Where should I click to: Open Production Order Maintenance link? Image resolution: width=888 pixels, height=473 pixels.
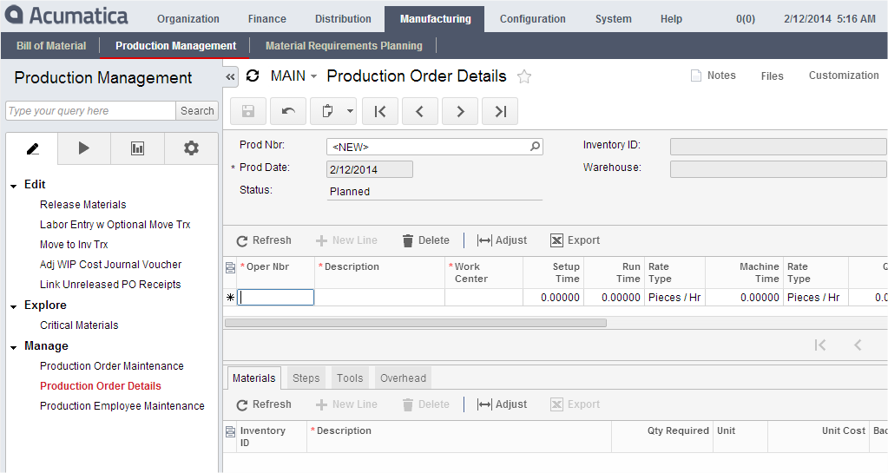pyautogui.click(x=112, y=366)
